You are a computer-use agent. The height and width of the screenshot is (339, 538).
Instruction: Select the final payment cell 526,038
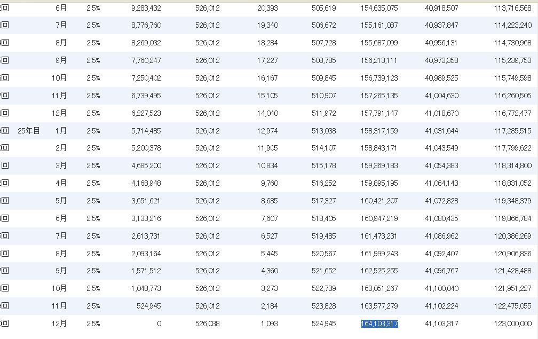point(208,324)
